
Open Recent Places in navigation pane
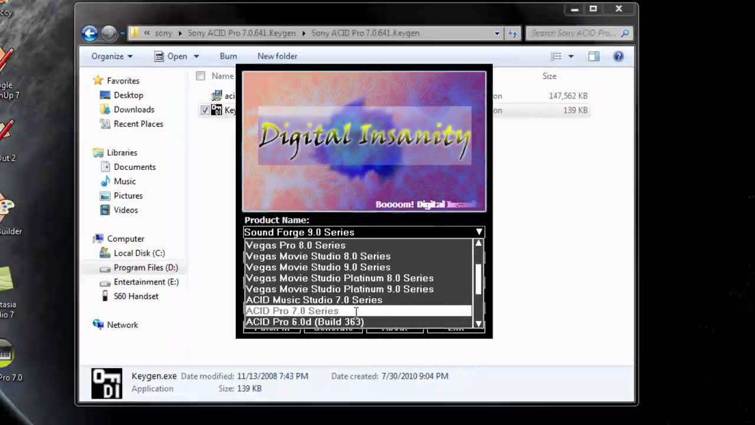138,124
